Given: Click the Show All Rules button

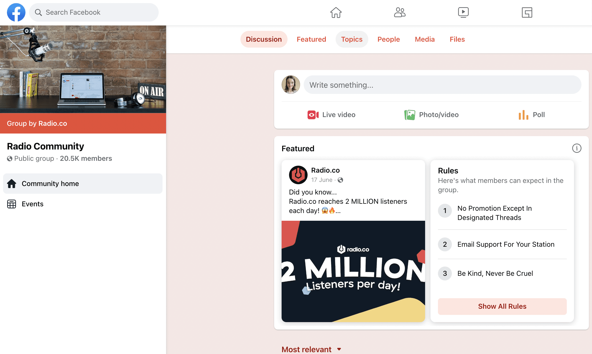Looking at the screenshot, I should point(502,306).
